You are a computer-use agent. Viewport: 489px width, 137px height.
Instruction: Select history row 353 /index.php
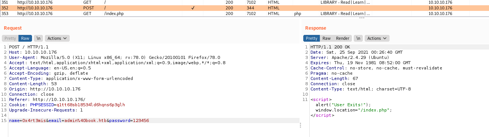pyautogui.click(x=244, y=14)
